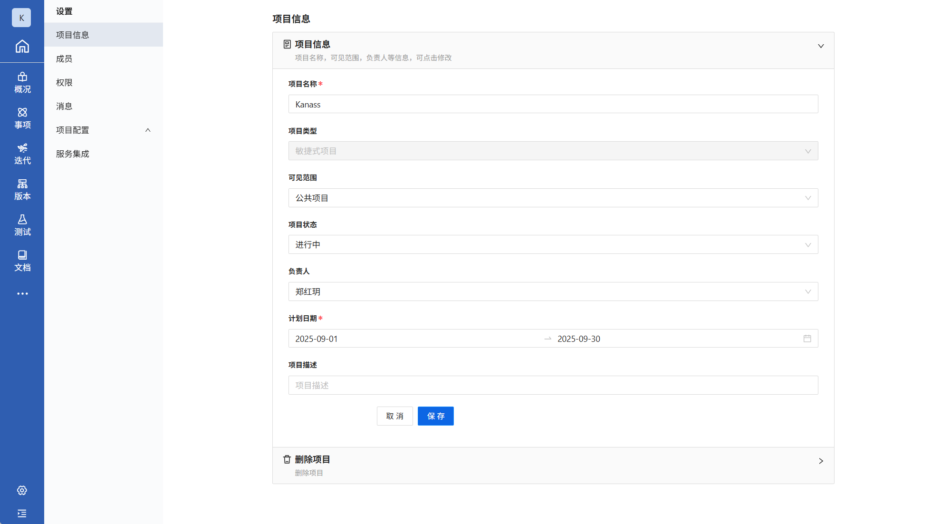Image resolution: width=941 pixels, height=524 pixels.
Task: Open the calendar icon in 计划日期
Action: click(807, 339)
